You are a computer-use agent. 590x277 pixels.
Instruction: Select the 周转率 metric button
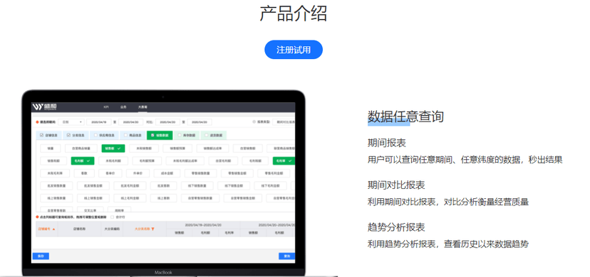[x=119, y=210]
